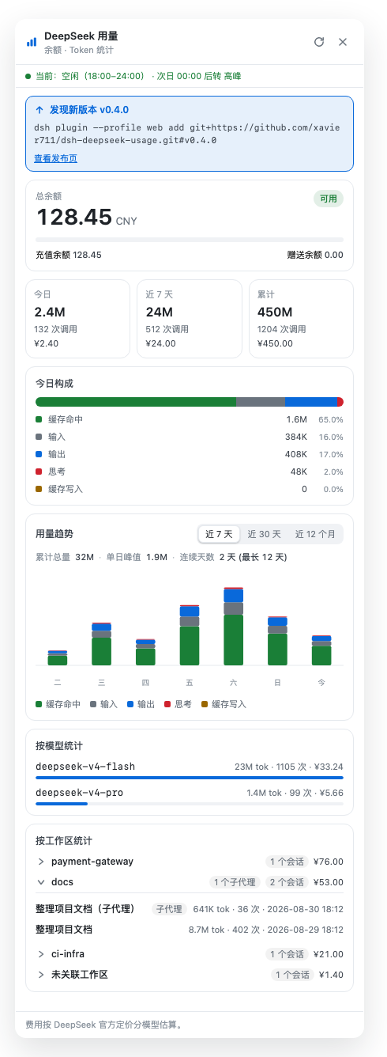Close the DeepSeek usage panel
Image resolution: width=387 pixels, height=1057 pixels.
click(343, 42)
